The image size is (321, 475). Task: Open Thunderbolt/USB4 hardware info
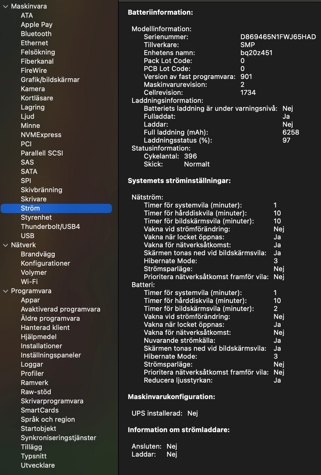click(x=50, y=227)
